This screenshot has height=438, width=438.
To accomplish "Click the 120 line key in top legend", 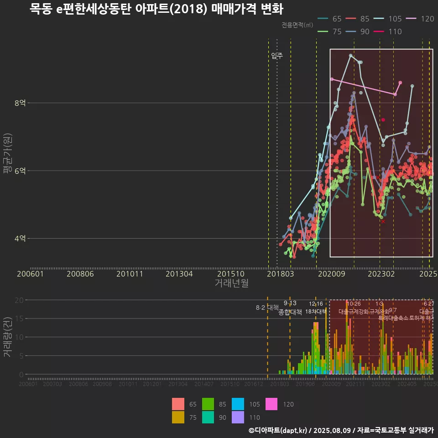I will pos(411,19).
